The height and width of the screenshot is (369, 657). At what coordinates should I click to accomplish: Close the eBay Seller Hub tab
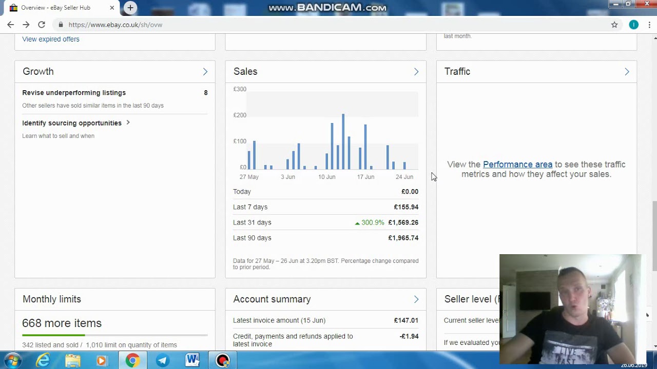pyautogui.click(x=112, y=8)
